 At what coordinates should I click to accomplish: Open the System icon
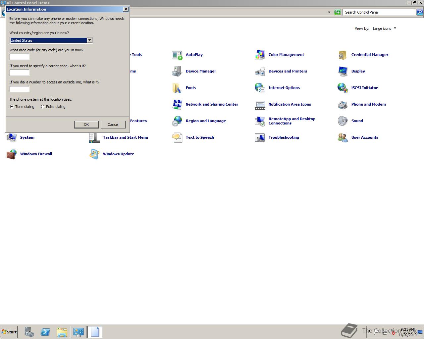pos(12,138)
